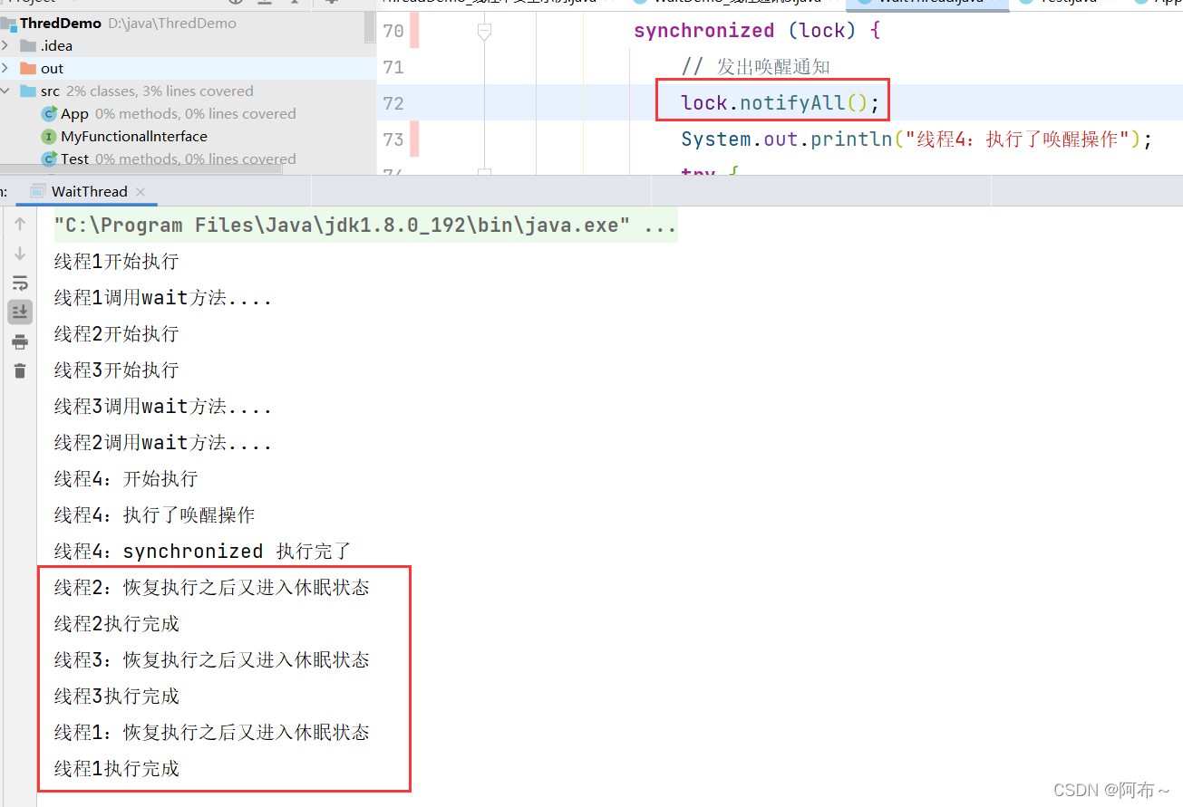Click the Test class icon
This screenshot has width=1183, height=807.
pos(49,159)
